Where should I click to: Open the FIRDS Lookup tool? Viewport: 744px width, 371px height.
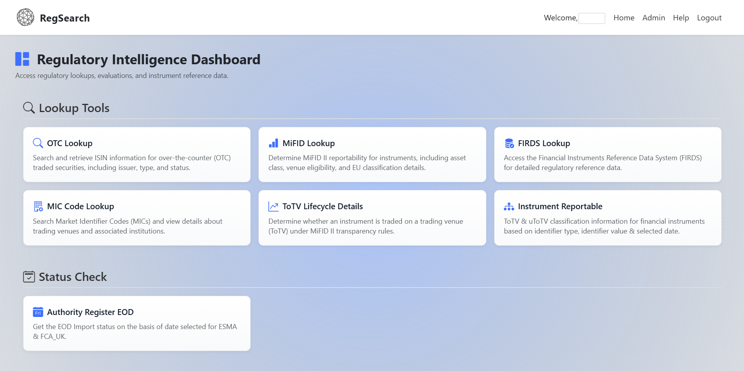[608, 154]
